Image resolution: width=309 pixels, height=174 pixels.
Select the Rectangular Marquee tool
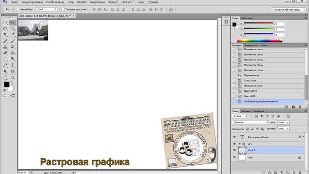click(x=5, y=23)
